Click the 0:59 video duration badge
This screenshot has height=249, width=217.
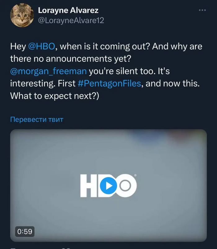pyautogui.click(x=24, y=231)
